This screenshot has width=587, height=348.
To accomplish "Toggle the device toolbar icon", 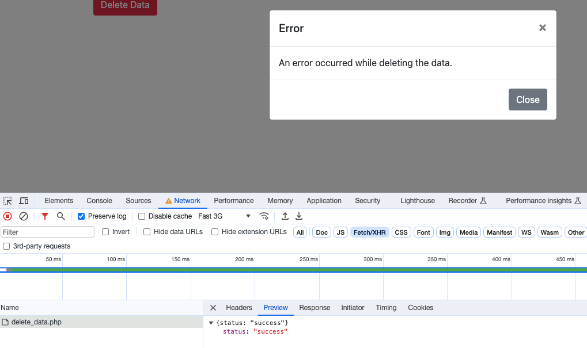I will pyautogui.click(x=24, y=201).
